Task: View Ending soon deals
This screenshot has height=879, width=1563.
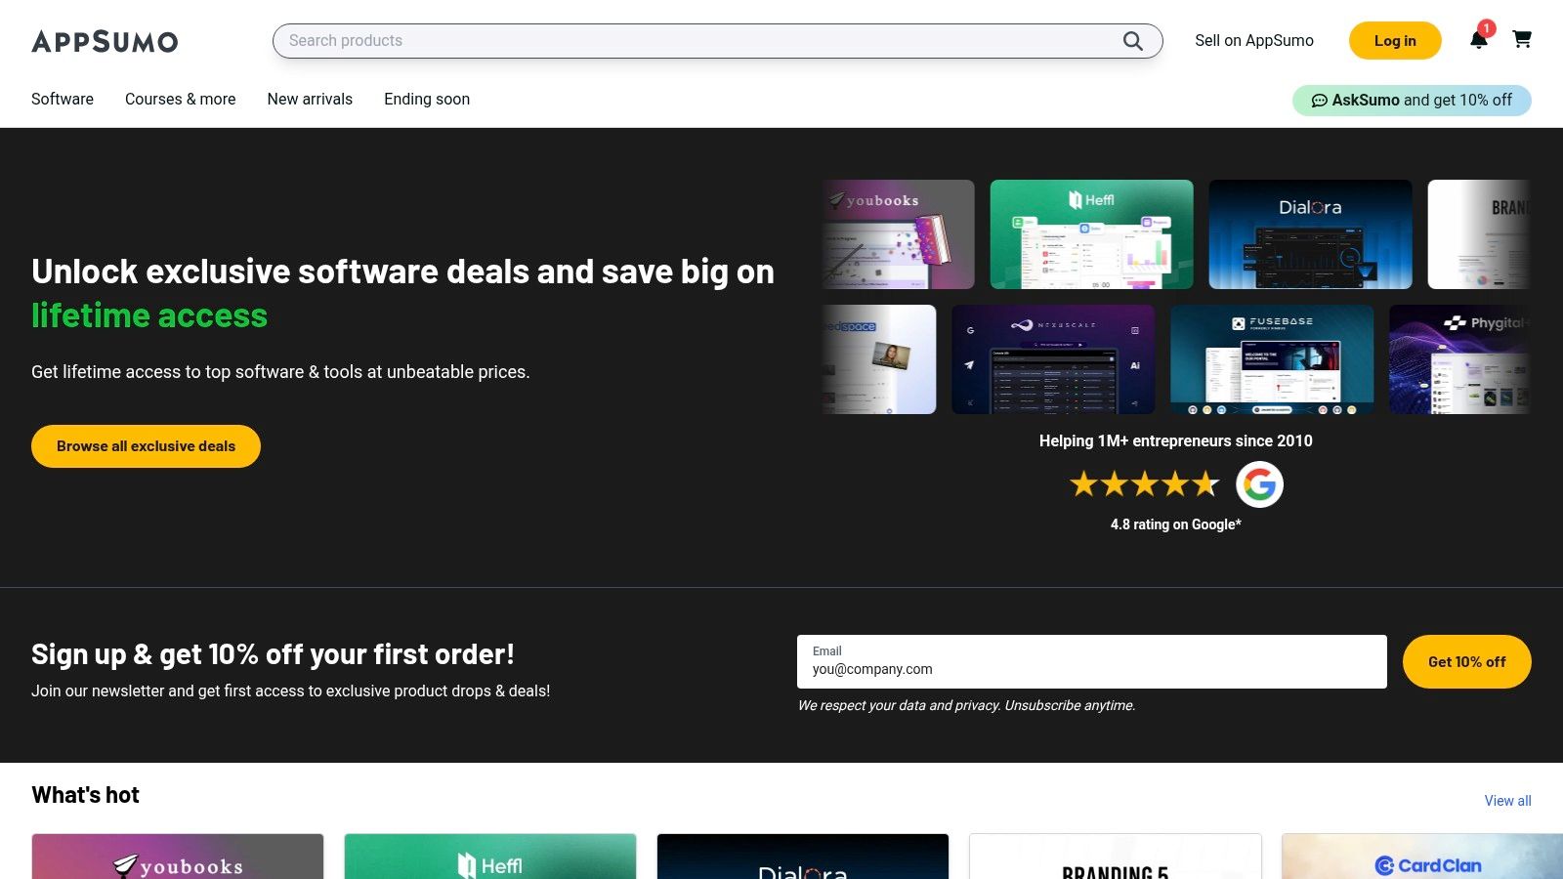Action: (426, 99)
